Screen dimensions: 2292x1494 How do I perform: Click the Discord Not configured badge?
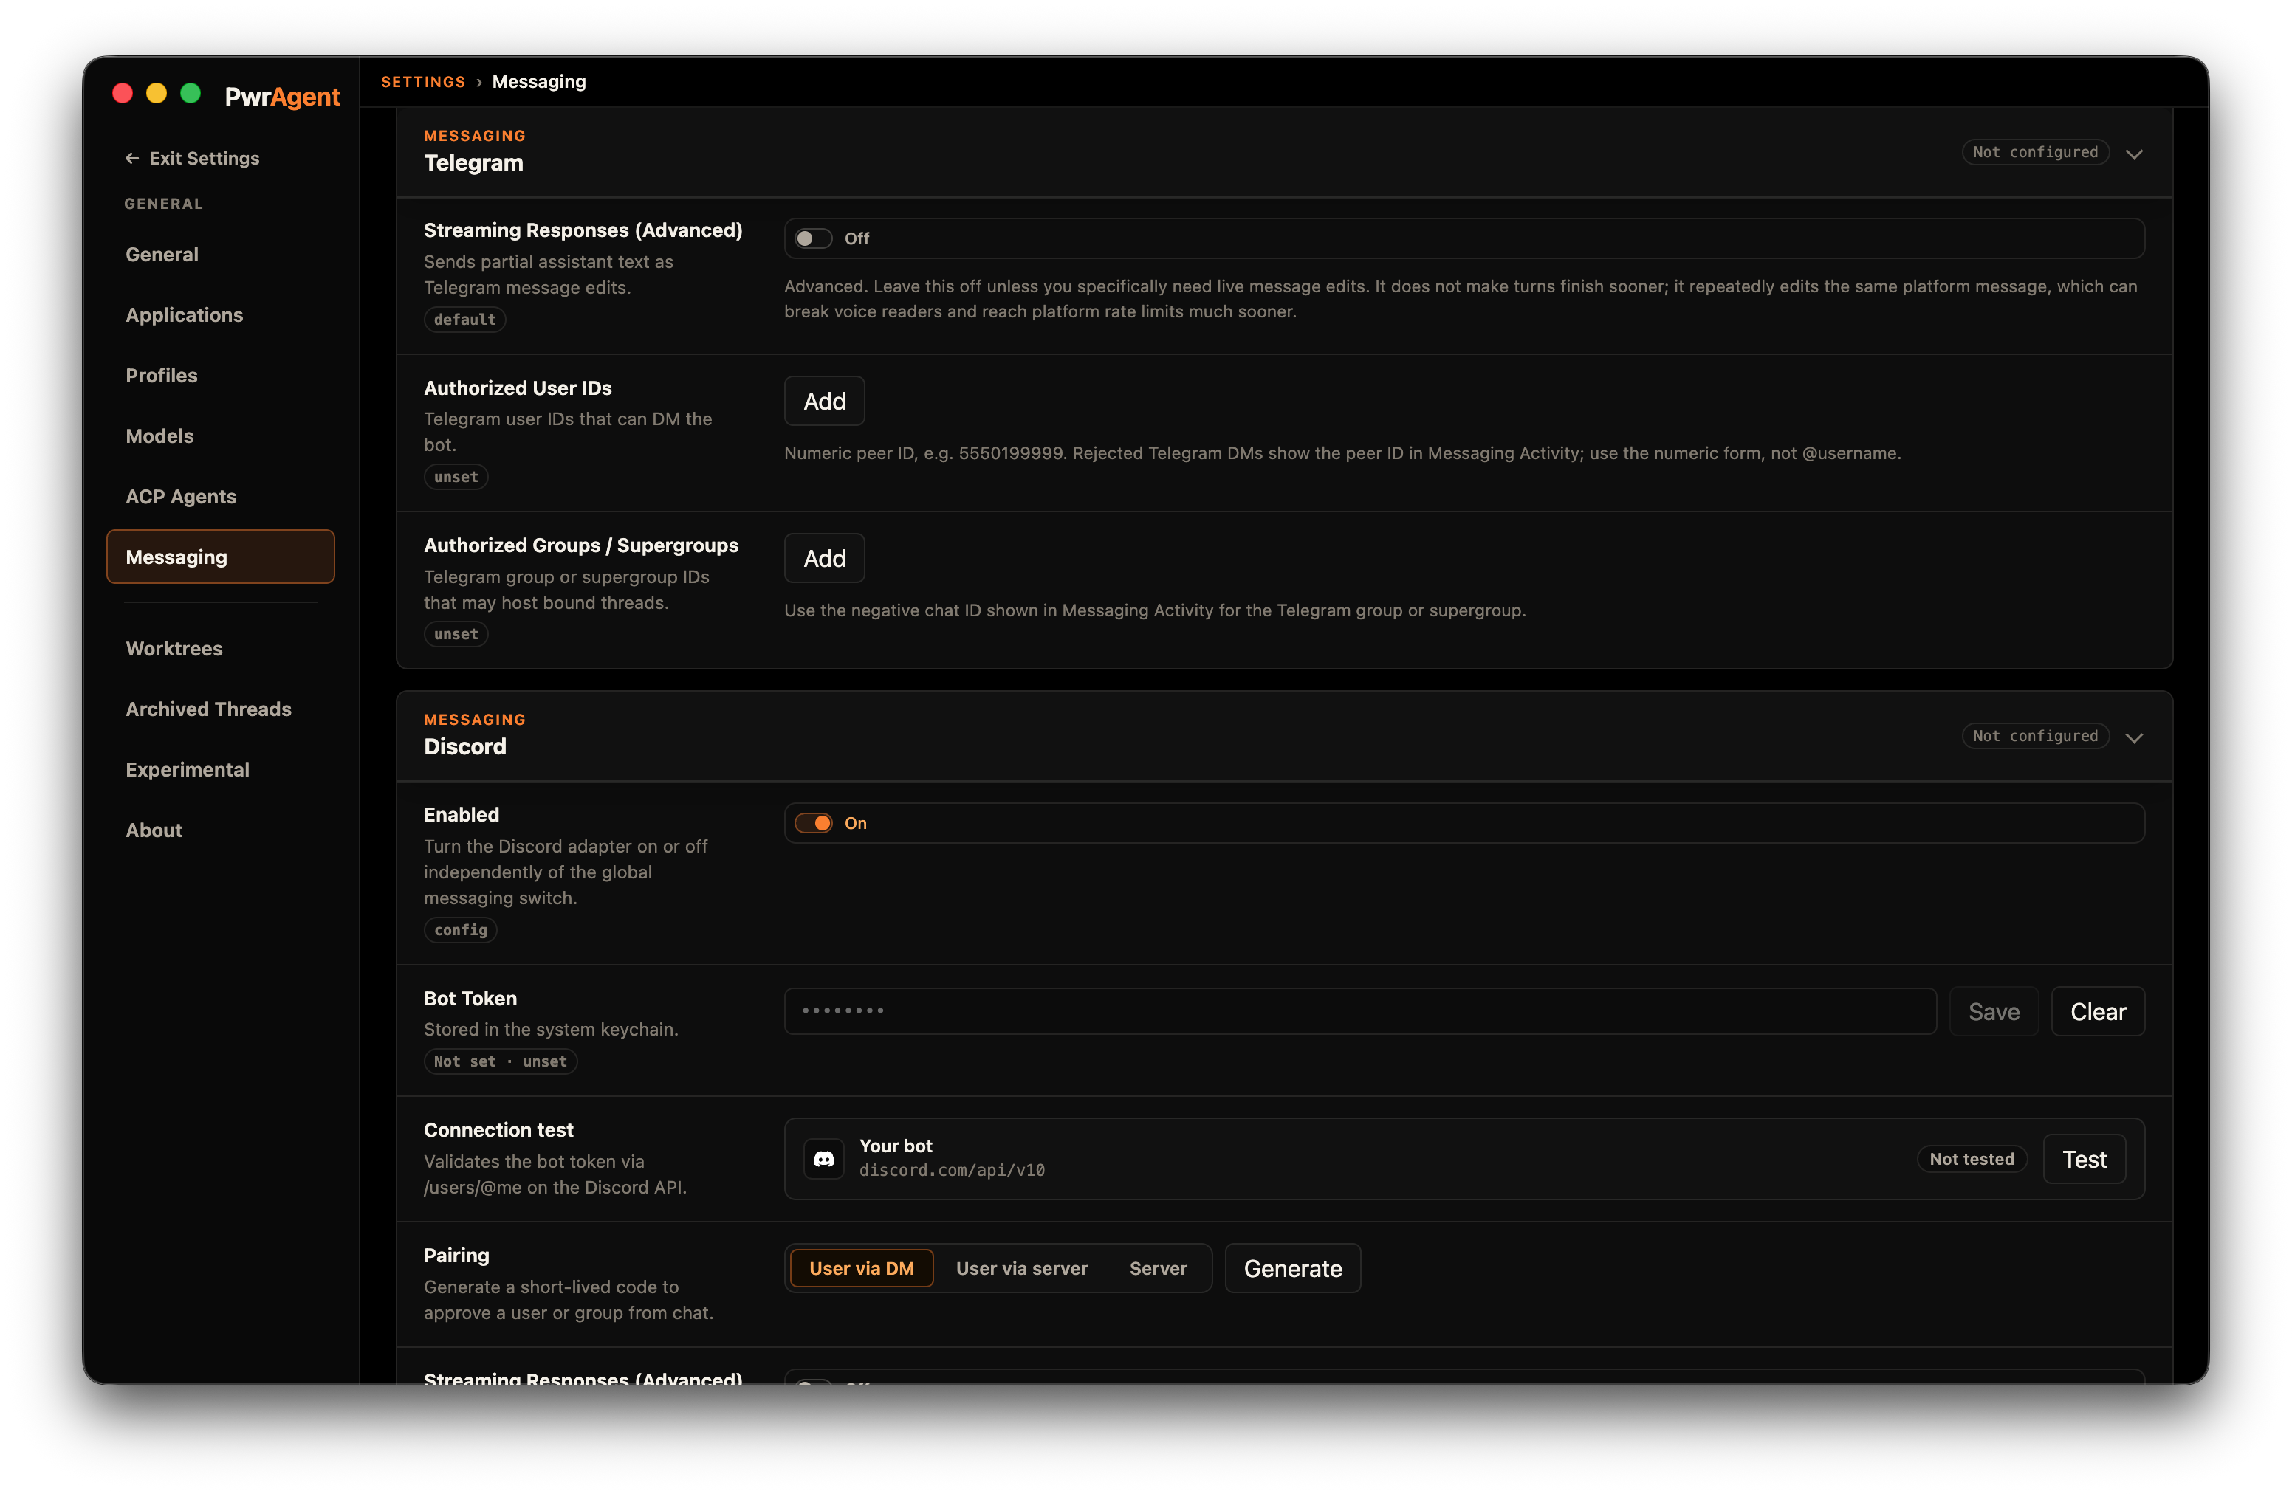(x=2035, y=737)
